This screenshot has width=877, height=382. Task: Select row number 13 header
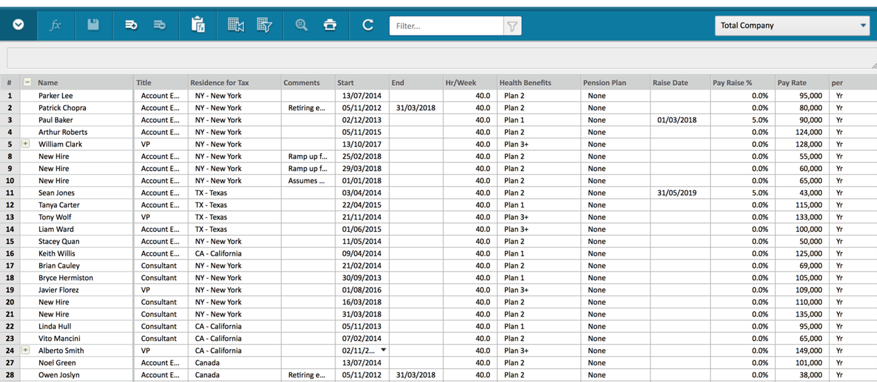click(x=10, y=217)
